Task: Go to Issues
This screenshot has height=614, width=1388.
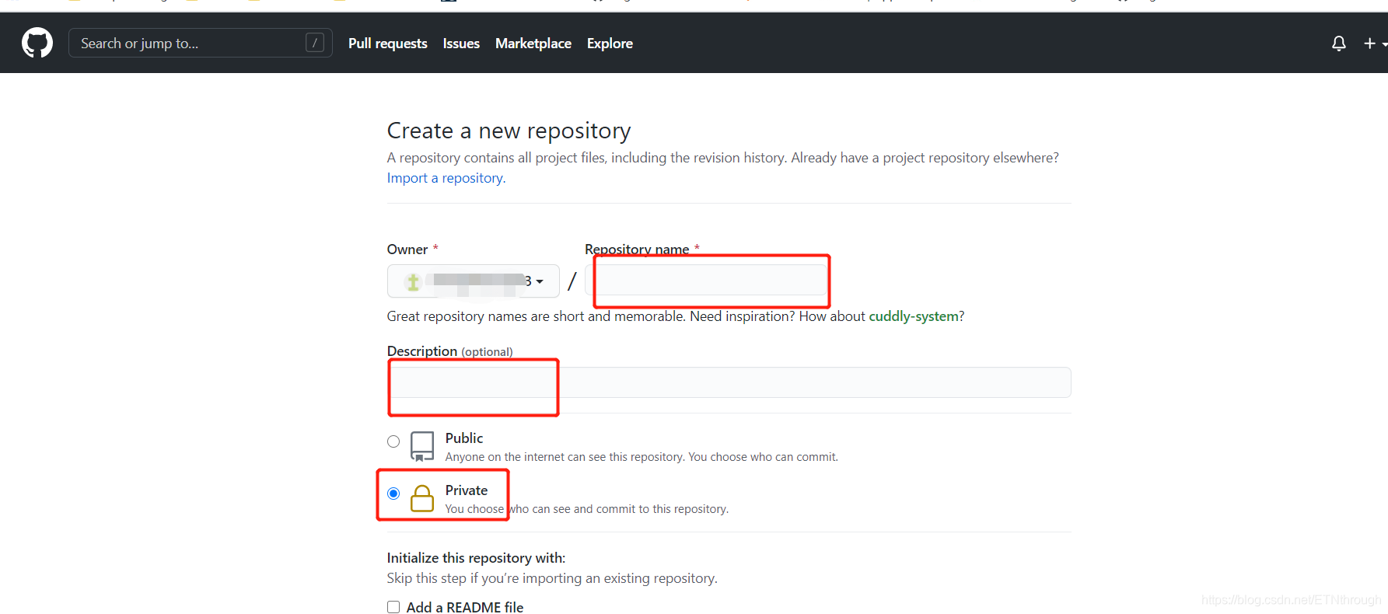Action: pyautogui.click(x=461, y=44)
